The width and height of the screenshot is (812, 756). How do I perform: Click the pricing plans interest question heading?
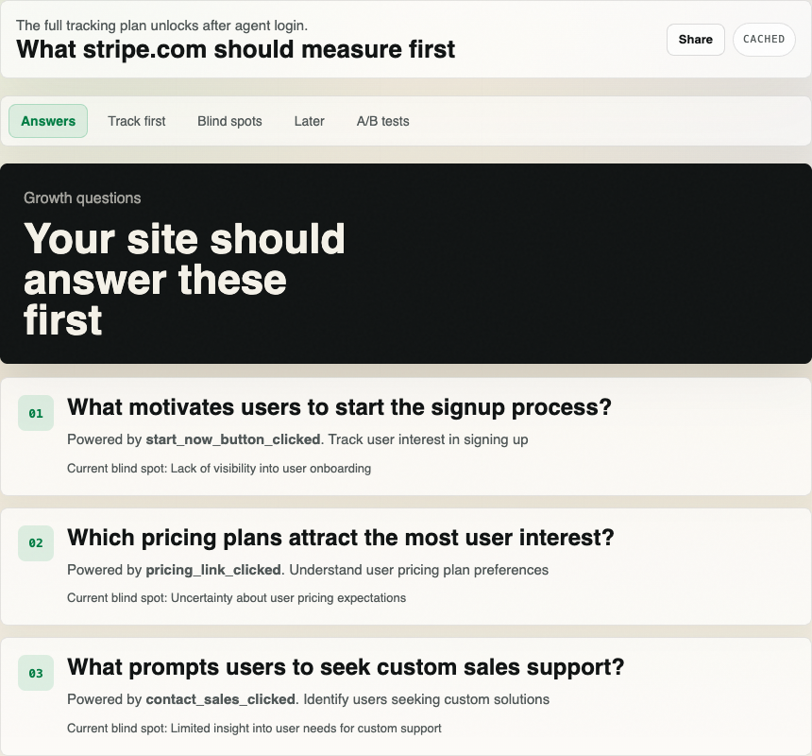click(x=340, y=538)
